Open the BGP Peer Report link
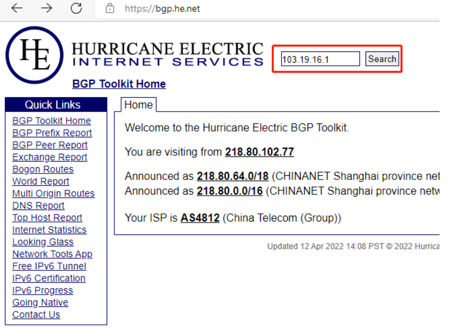450x333 pixels. tap(50, 145)
